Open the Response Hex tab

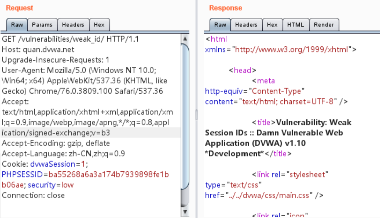click(272, 25)
